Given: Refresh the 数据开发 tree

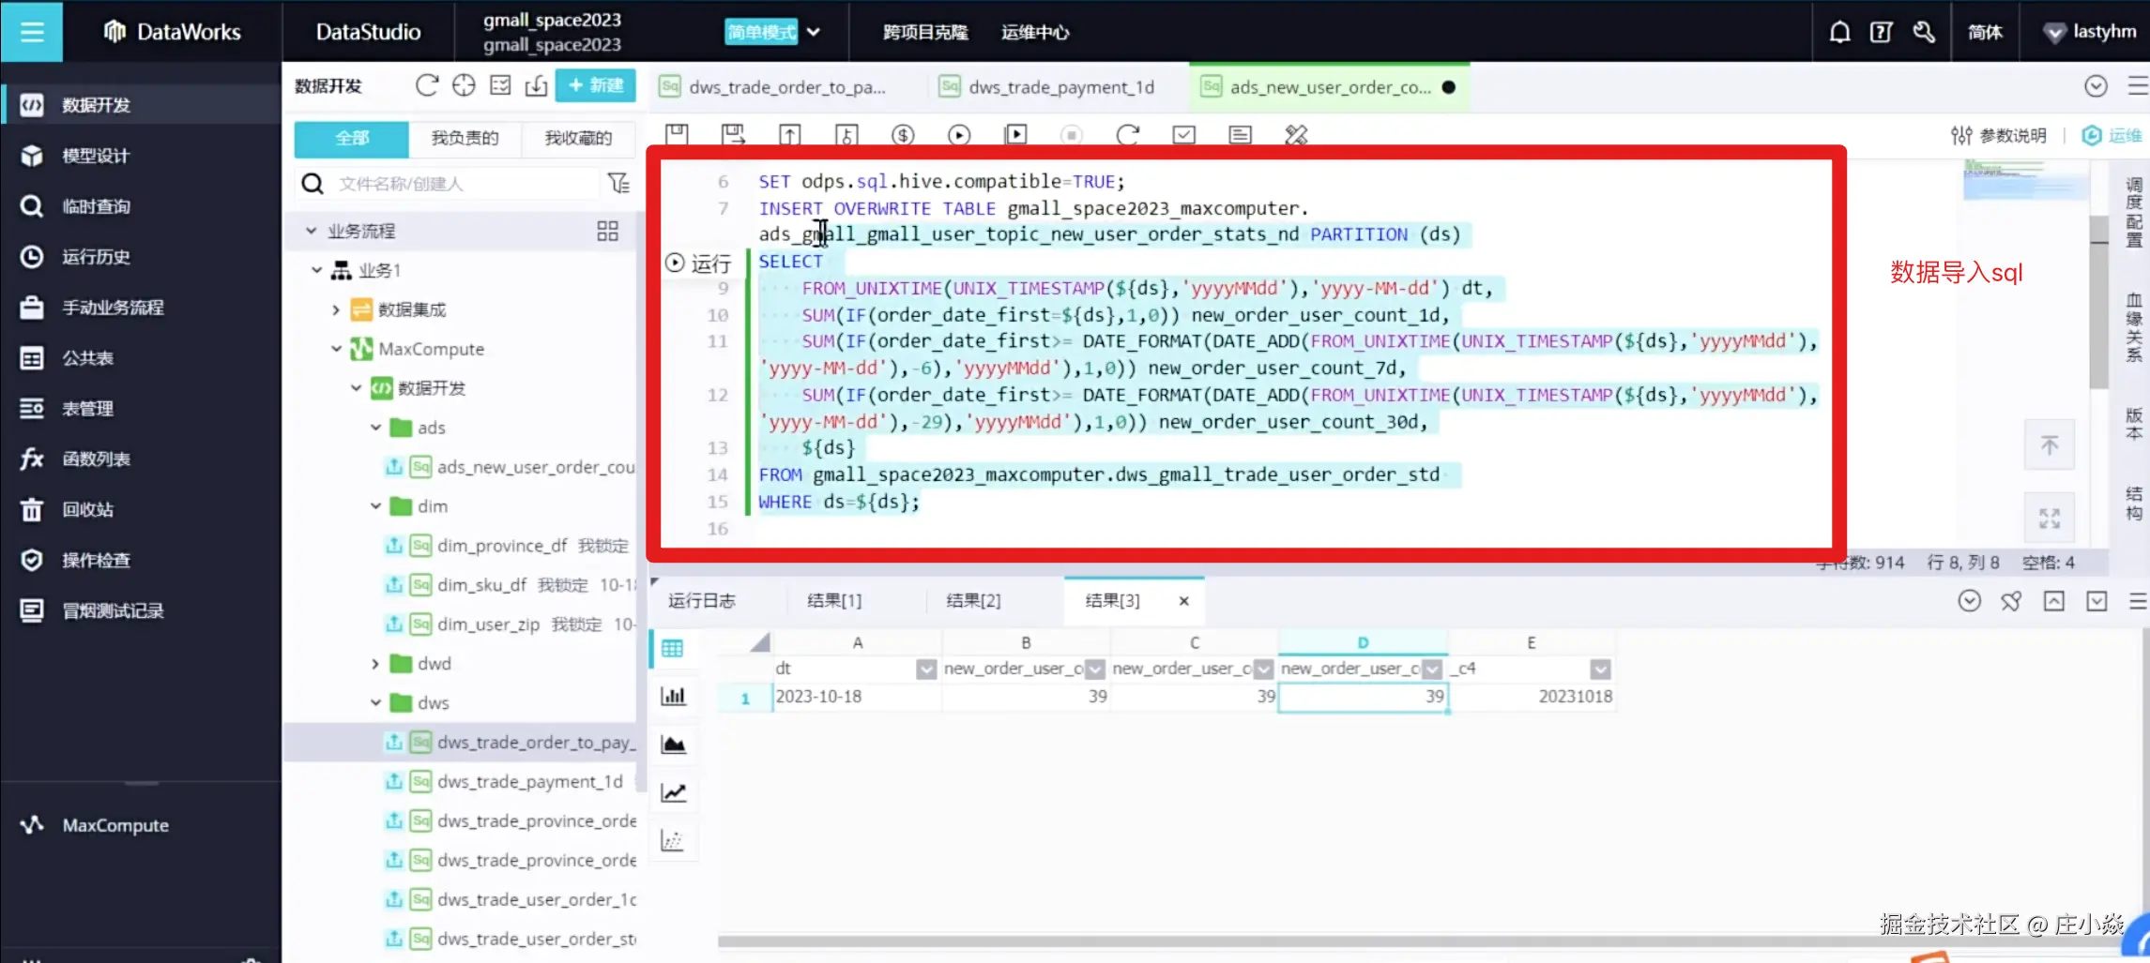Looking at the screenshot, I should [x=427, y=85].
